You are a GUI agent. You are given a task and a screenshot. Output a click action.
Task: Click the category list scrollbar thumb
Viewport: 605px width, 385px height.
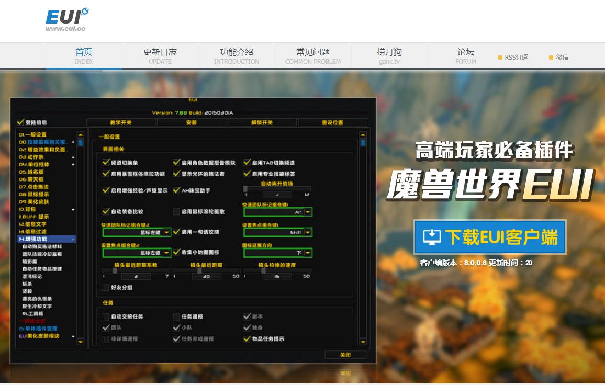pos(80,143)
